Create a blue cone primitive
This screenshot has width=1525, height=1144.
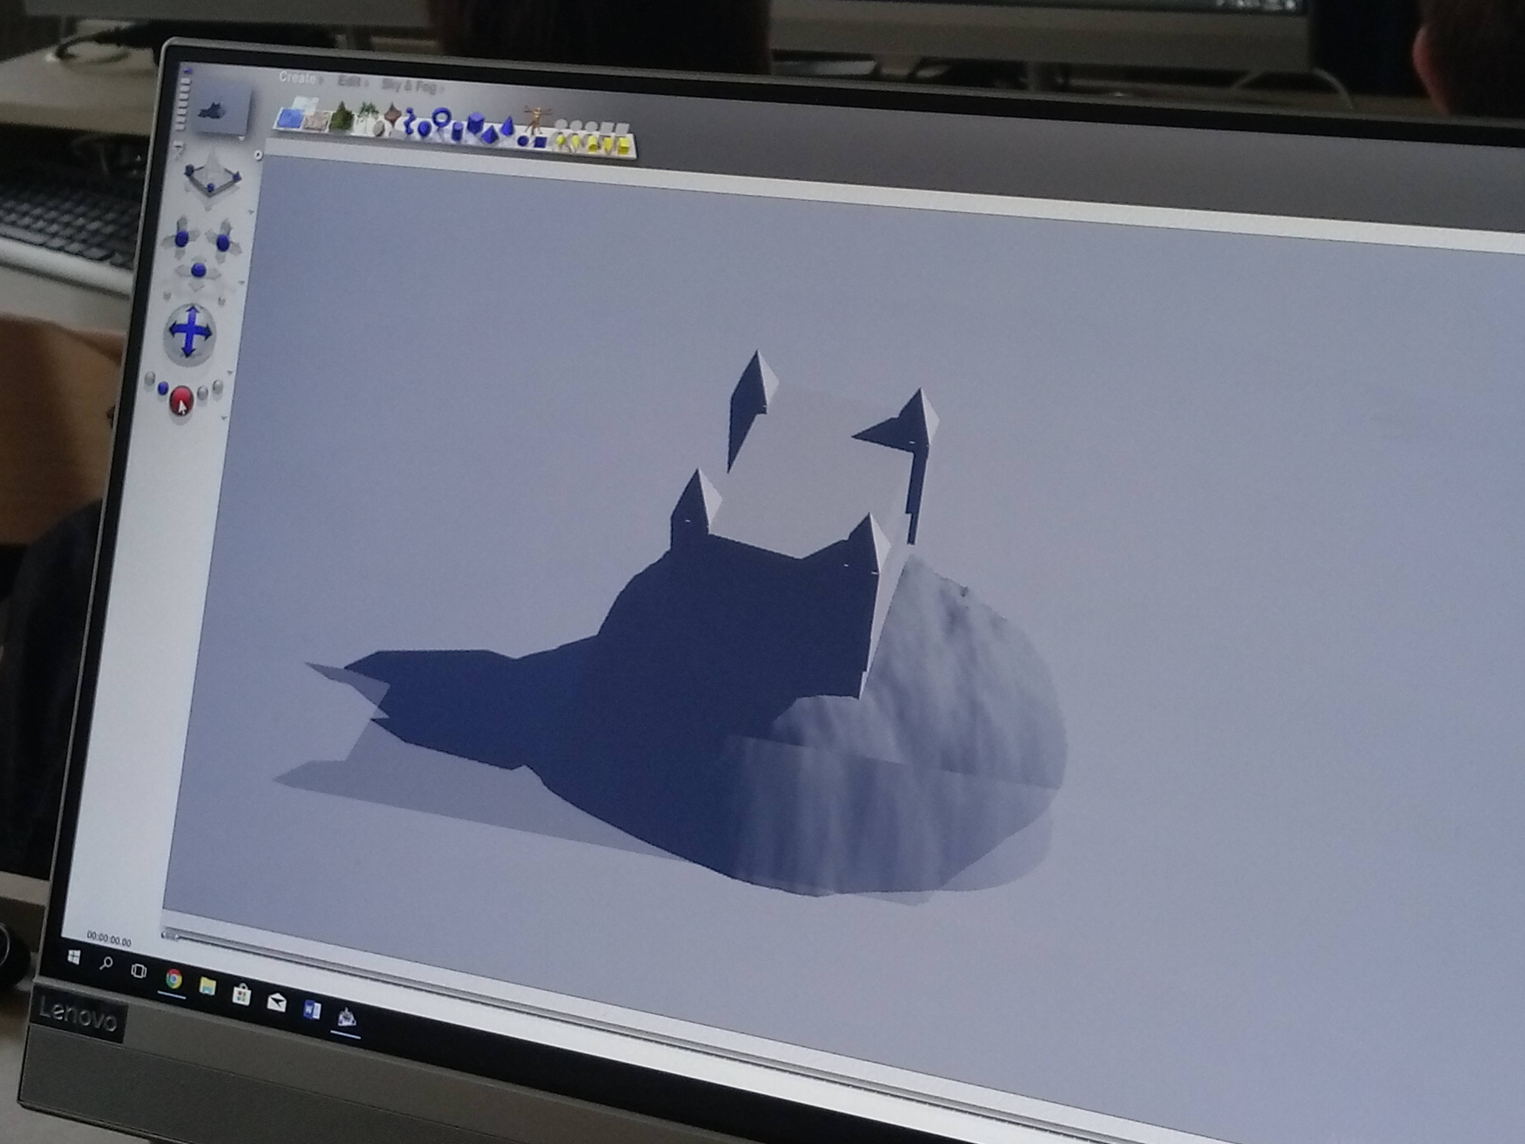coord(508,126)
